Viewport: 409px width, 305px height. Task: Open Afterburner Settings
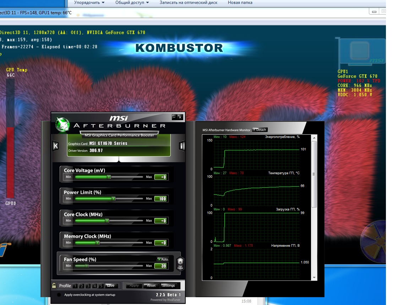point(169,286)
